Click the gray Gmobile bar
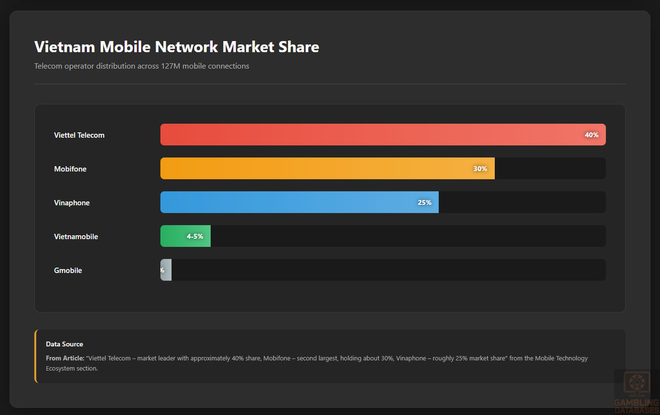The image size is (660, 415). (167, 270)
